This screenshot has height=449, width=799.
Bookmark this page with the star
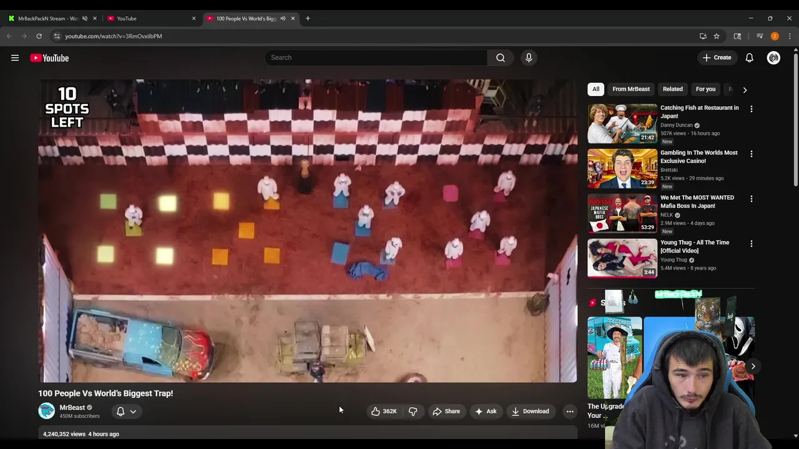tap(717, 36)
